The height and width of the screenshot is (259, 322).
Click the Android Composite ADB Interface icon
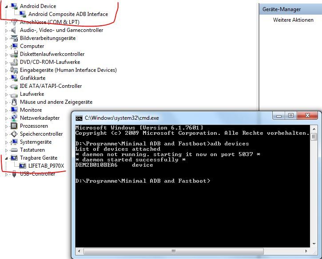pyautogui.click(x=23, y=14)
